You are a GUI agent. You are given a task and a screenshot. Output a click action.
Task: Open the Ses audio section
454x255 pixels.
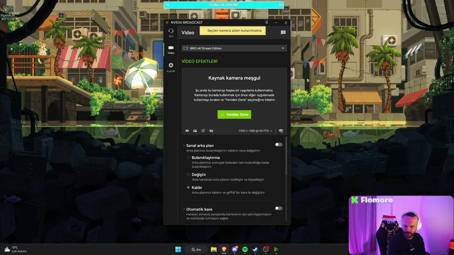[171, 33]
